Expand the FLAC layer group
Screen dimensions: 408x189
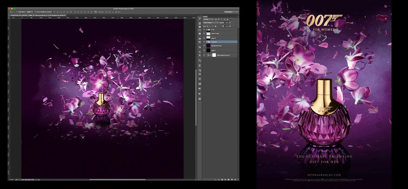(x=207, y=29)
